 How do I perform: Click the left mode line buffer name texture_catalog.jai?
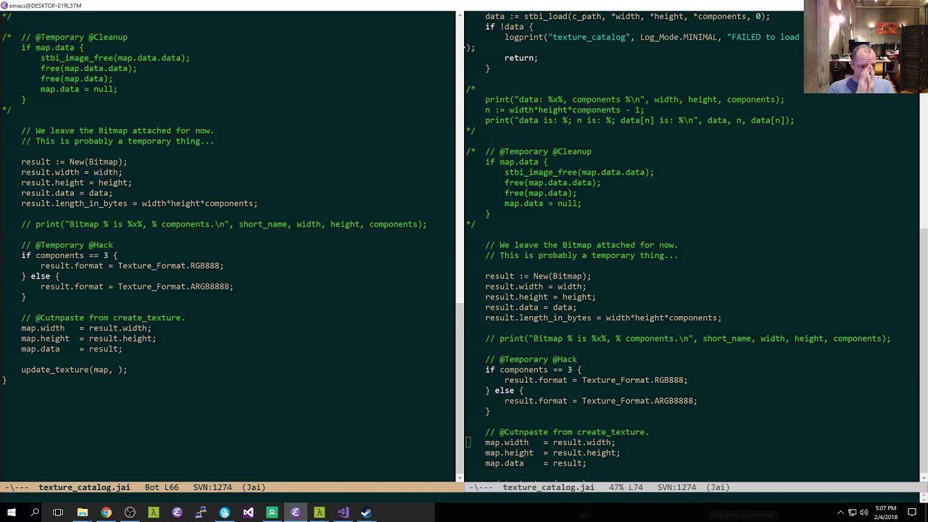click(84, 487)
